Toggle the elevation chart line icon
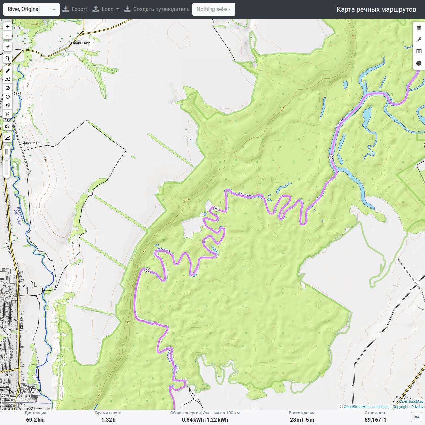This screenshot has height=425, width=425. pos(8,138)
